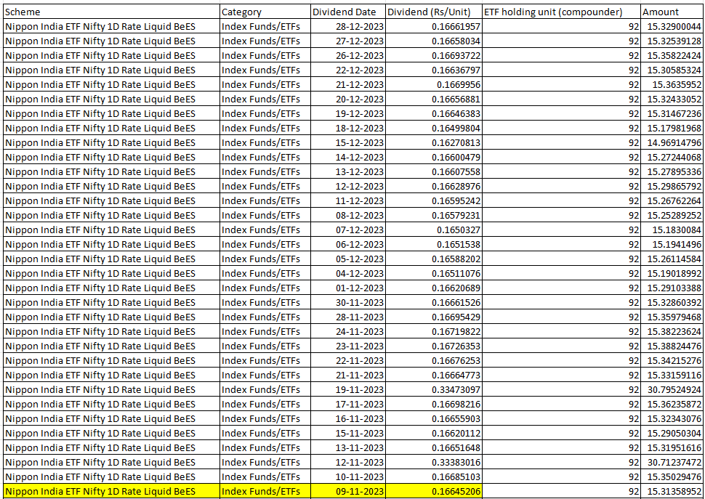
Task: Select the Scheme column header cell
Action: click(x=112, y=12)
